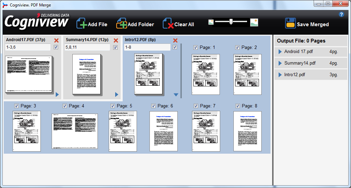Click the Add Folder icon
This screenshot has height=188, width=351.
[x=122, y=23]
